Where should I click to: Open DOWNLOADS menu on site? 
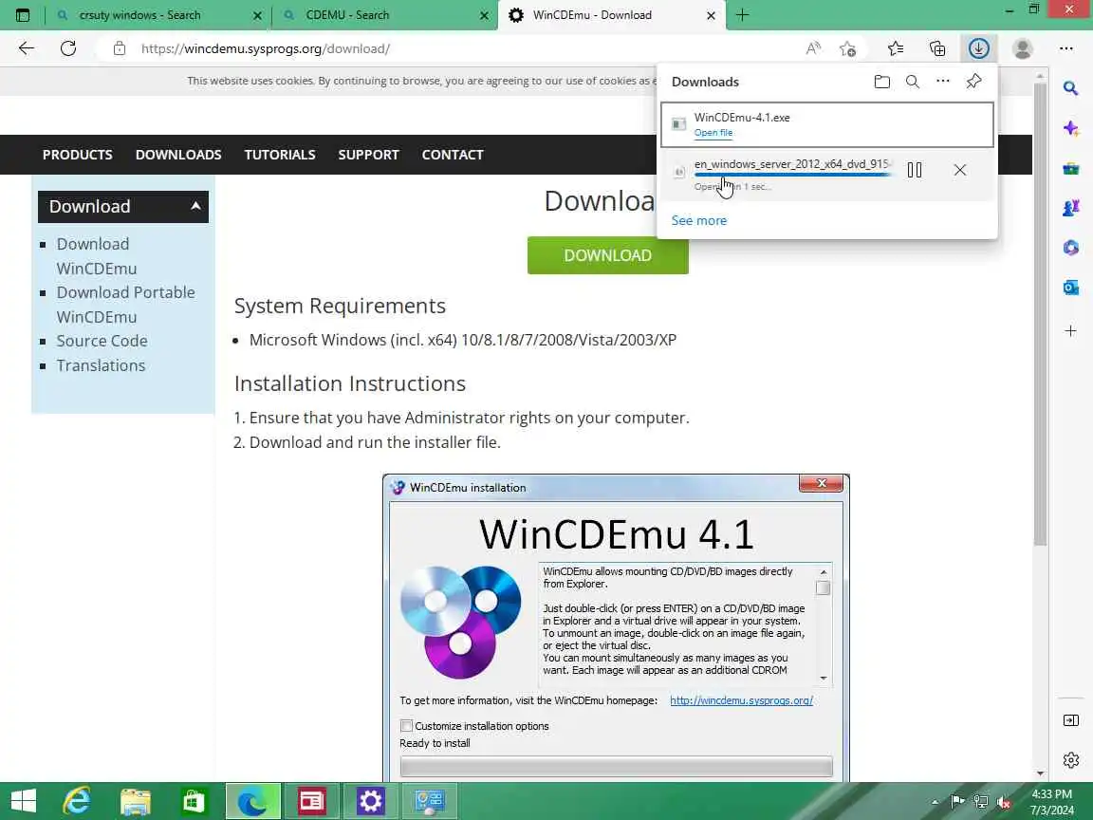(178, 155)
